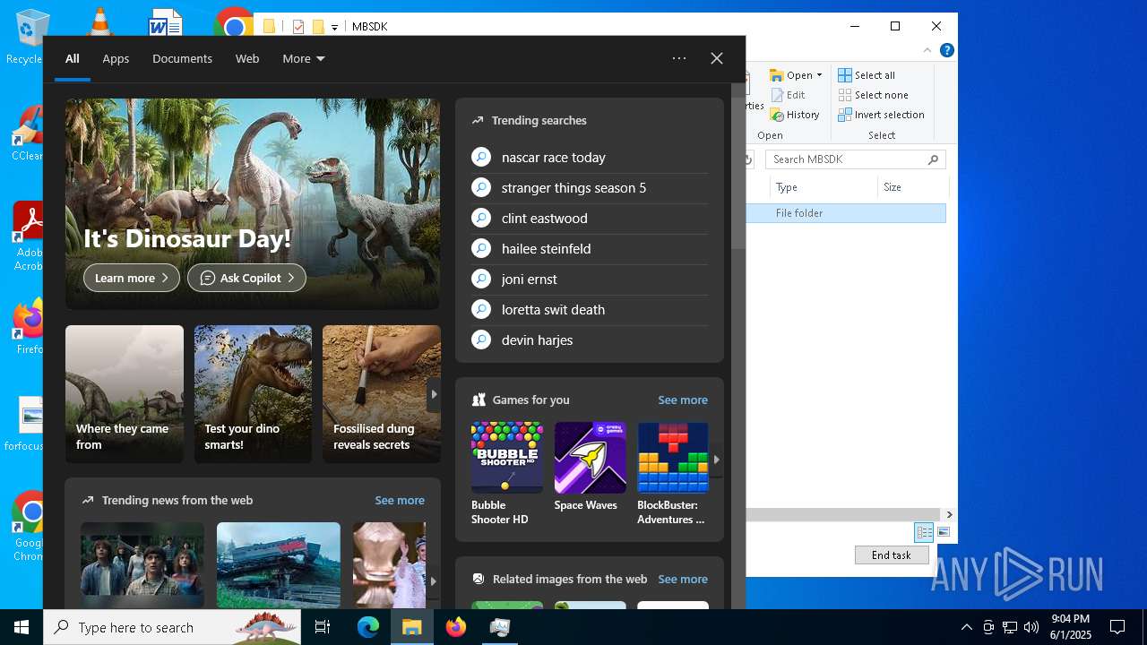This screenshot has width=1147, height=645.
Task: Launch Firefox from the taskbar
Action: (456, 627)
